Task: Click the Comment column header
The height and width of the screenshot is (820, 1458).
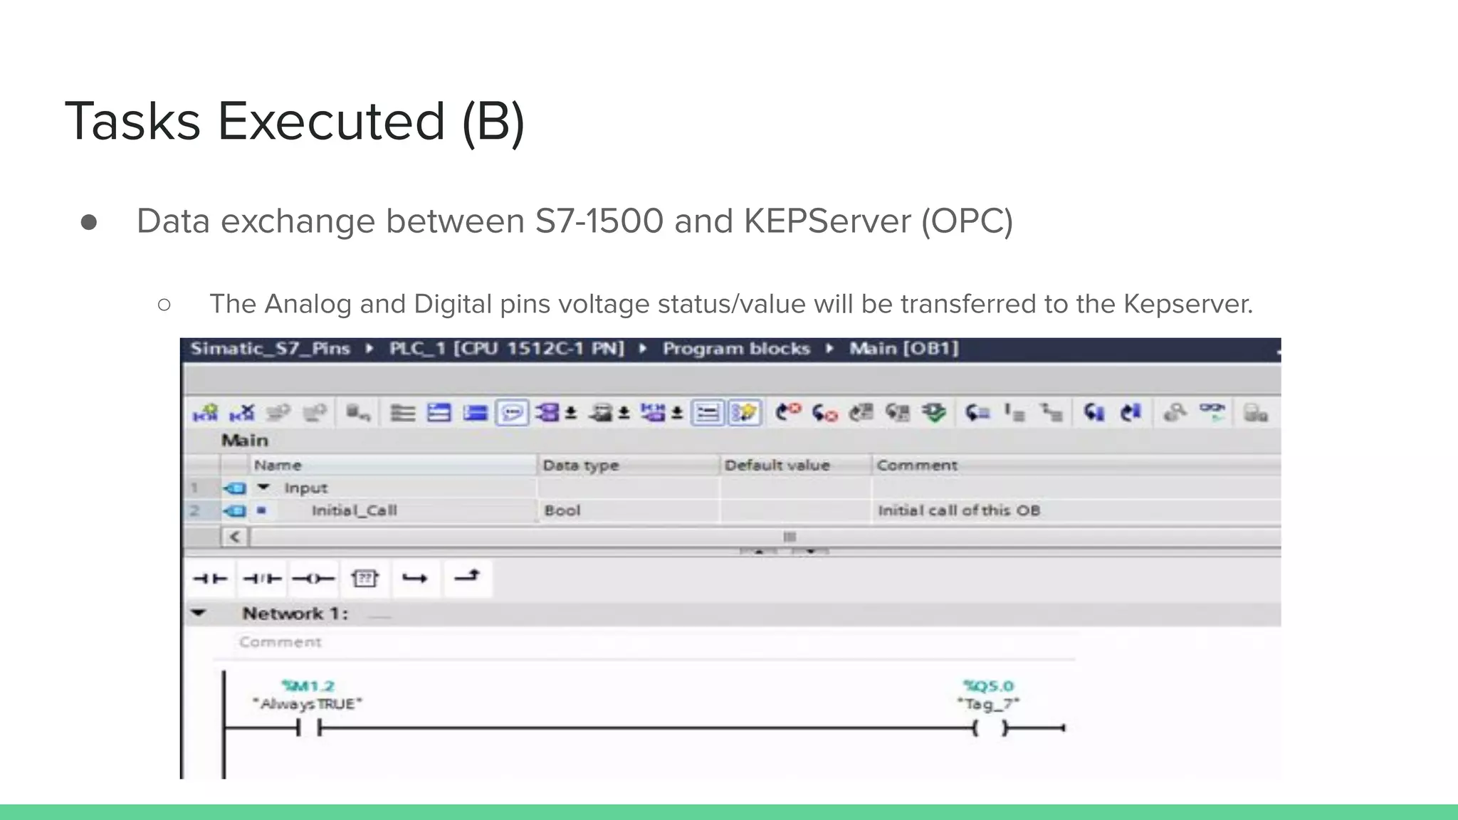Action: tap(1076, 465)
